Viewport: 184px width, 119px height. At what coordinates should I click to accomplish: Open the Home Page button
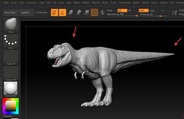(11, 13)
